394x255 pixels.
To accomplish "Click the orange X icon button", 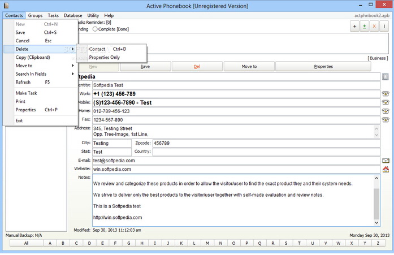I will click(375, 27).
